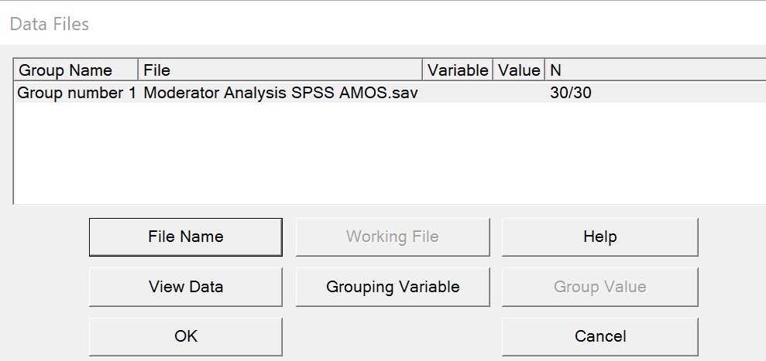Open Help for Data Files dialog
This screenshot has width=766, height=361.
[599, 237]
